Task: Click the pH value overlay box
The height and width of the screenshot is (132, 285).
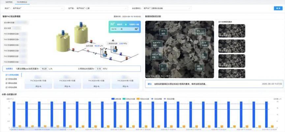Action: point(162,67)
